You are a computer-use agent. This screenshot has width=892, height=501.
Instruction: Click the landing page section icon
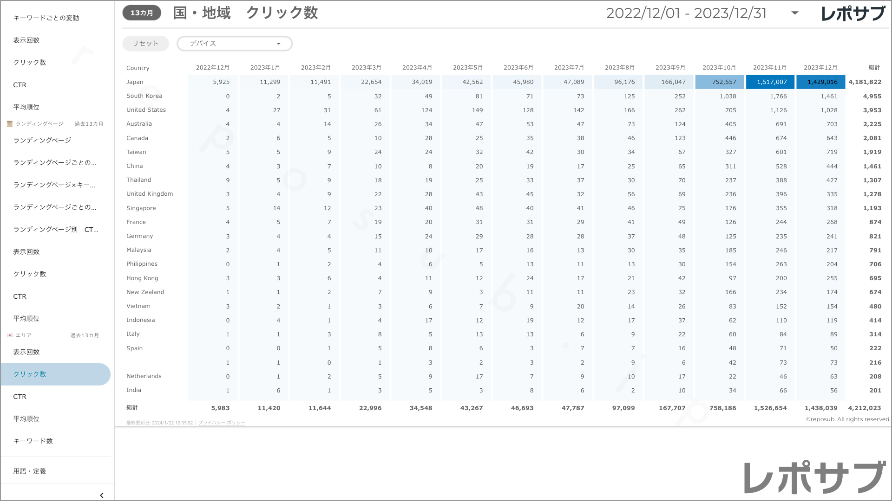(10, 124)
